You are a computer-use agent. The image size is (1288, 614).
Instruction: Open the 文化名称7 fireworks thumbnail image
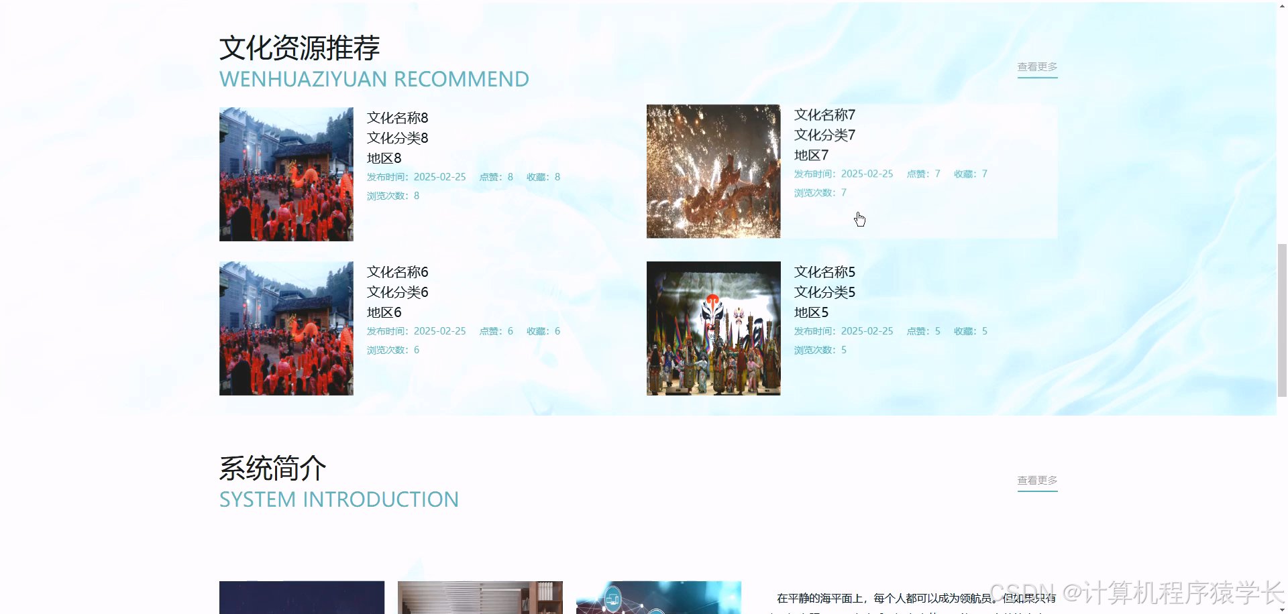click(713, 171)
